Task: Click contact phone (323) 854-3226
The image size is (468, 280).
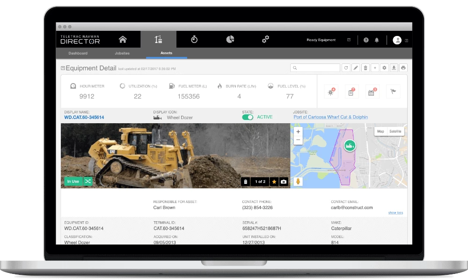Action: 257,208
